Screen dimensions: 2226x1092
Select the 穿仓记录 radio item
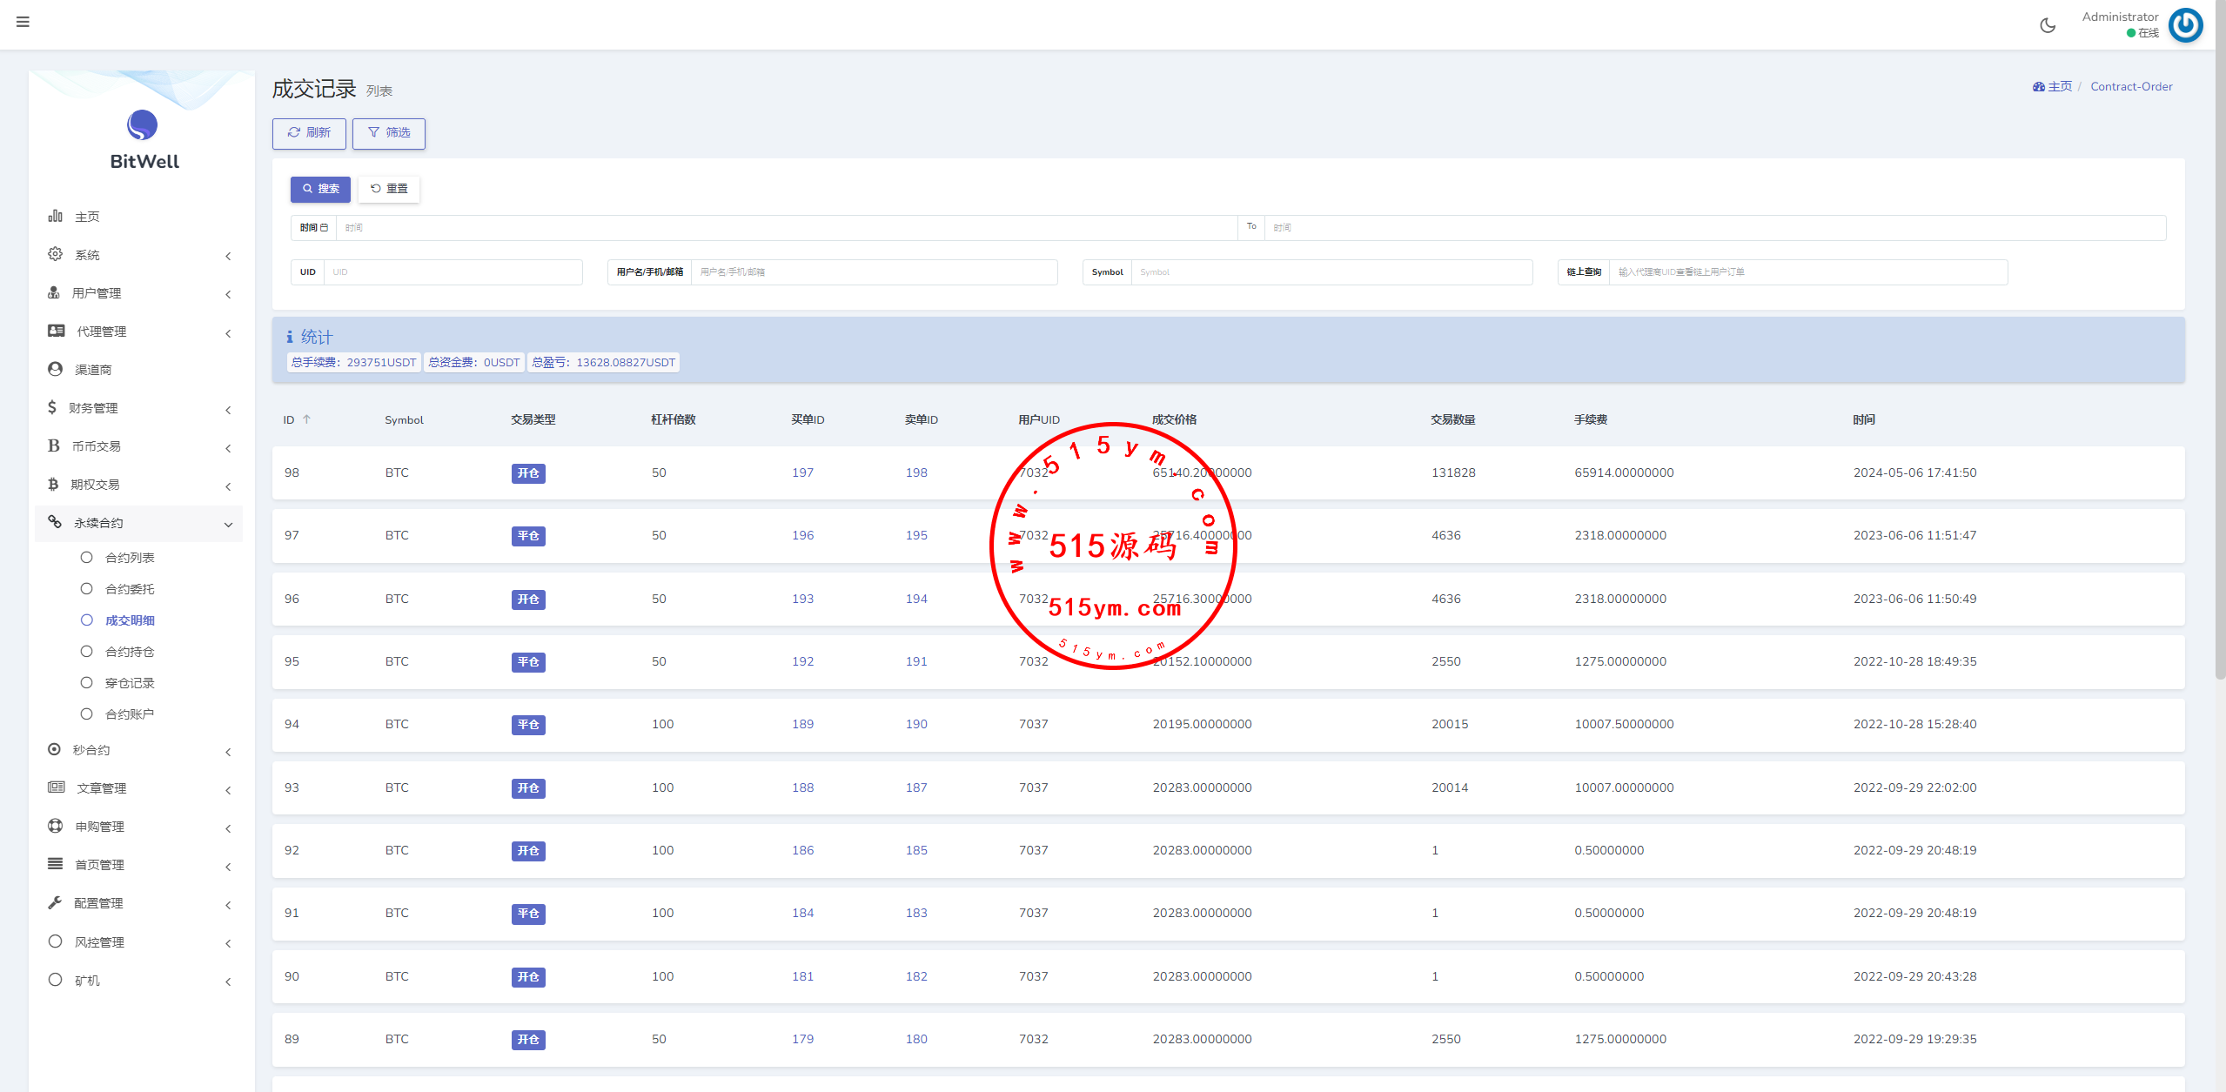coord(86,682)
